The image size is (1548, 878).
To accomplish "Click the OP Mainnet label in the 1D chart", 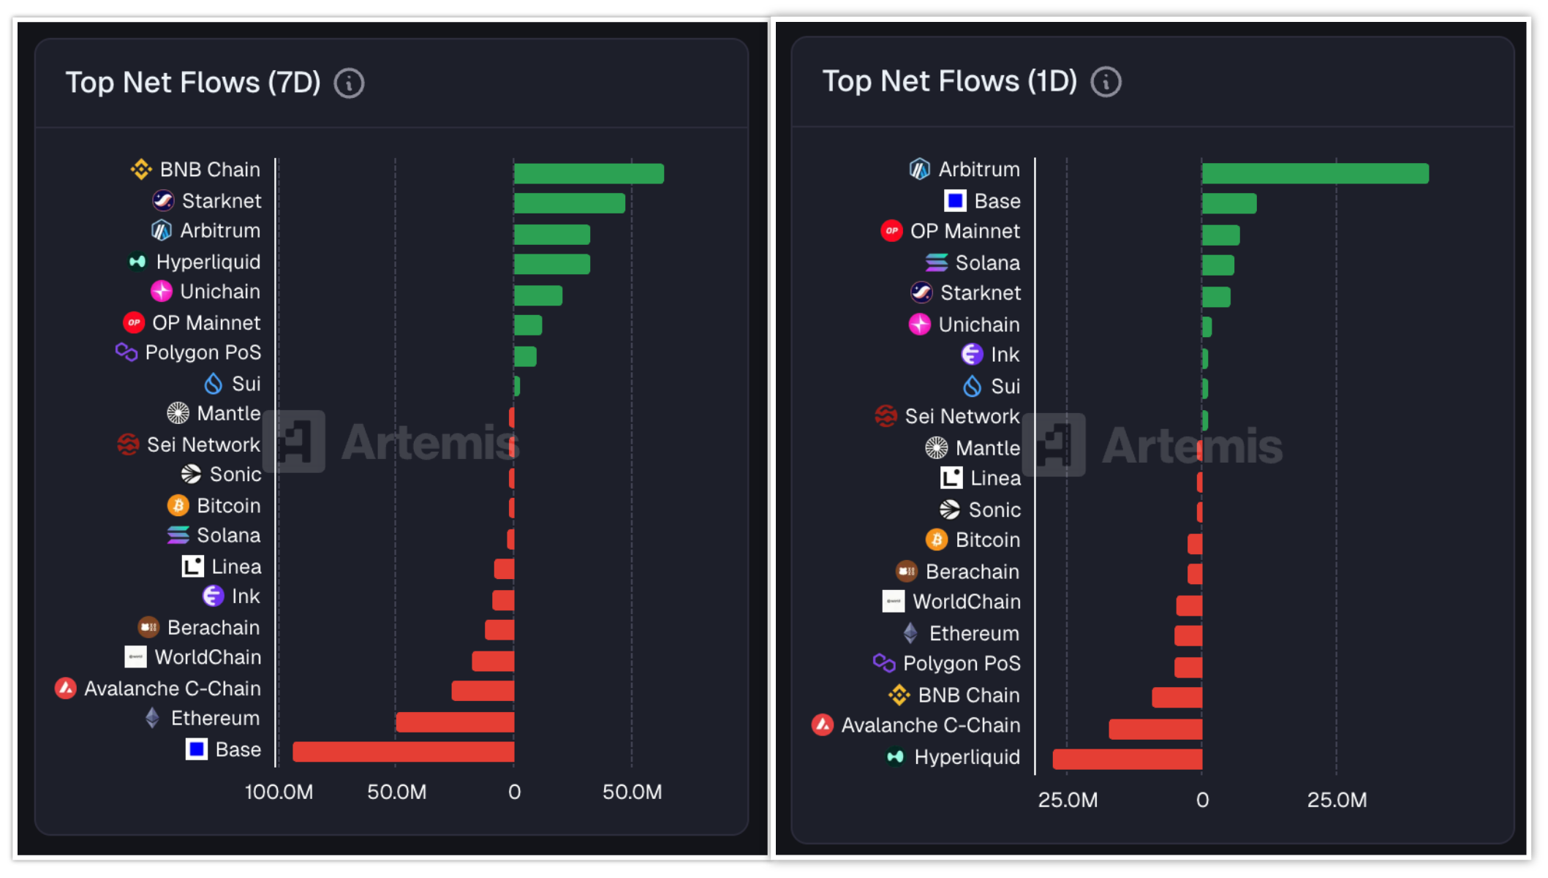I will click(964, 231).
